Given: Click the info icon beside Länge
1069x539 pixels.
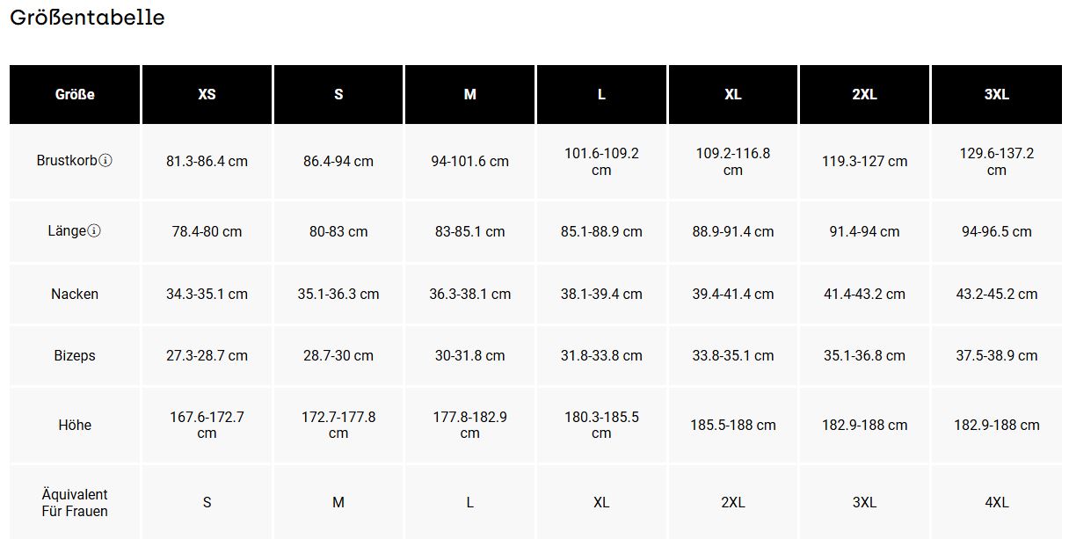Looking at the screenshot, I should (x=94, y=231).
